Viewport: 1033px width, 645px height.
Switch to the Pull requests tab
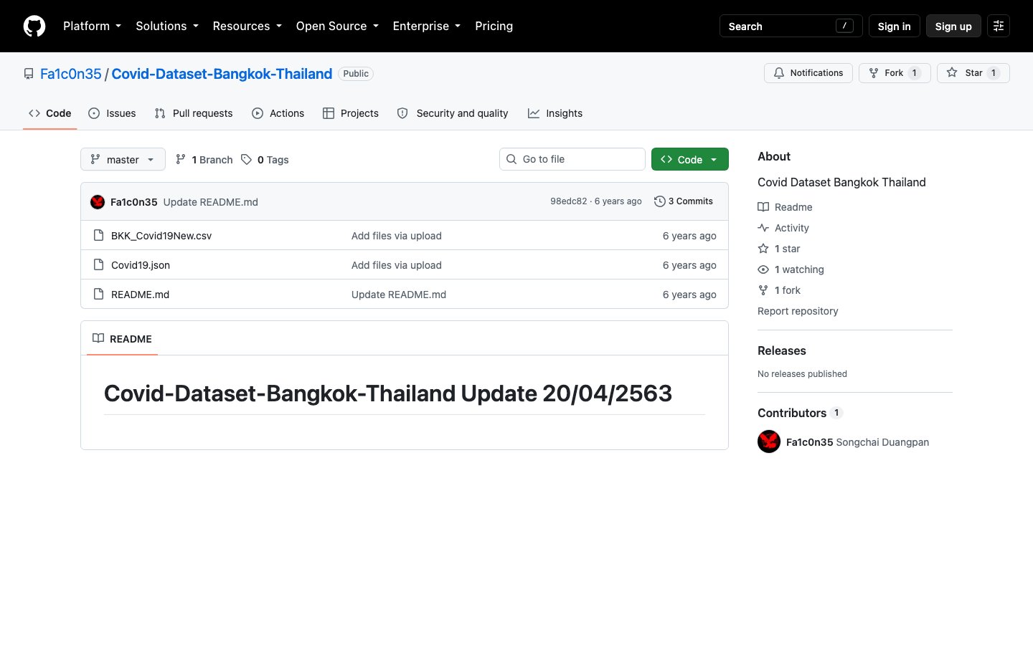click(194, 113)
